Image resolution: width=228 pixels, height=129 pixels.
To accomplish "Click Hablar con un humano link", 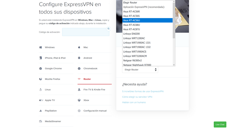I will (134, 102).
